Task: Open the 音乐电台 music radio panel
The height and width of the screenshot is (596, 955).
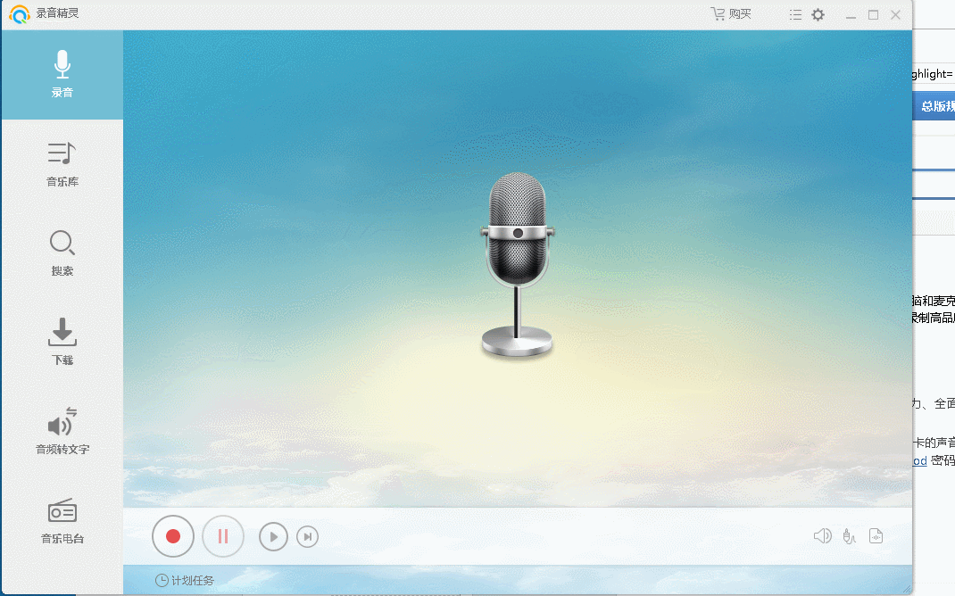Action: pos(62,522)
